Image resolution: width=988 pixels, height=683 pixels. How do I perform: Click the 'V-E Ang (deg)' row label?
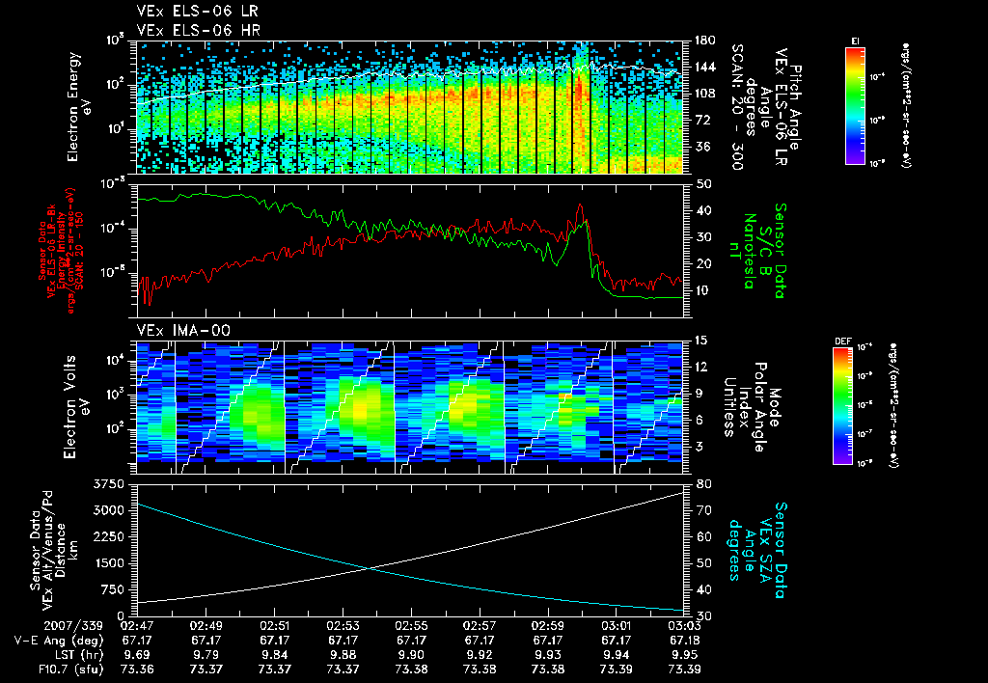point(59,641)
